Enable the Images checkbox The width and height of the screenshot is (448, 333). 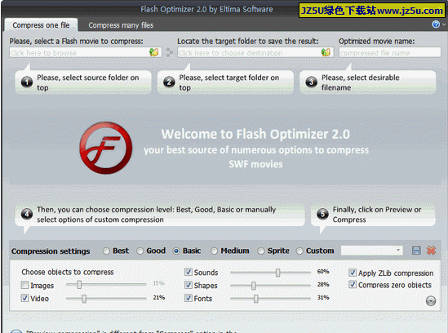click(x=24, y=285)
